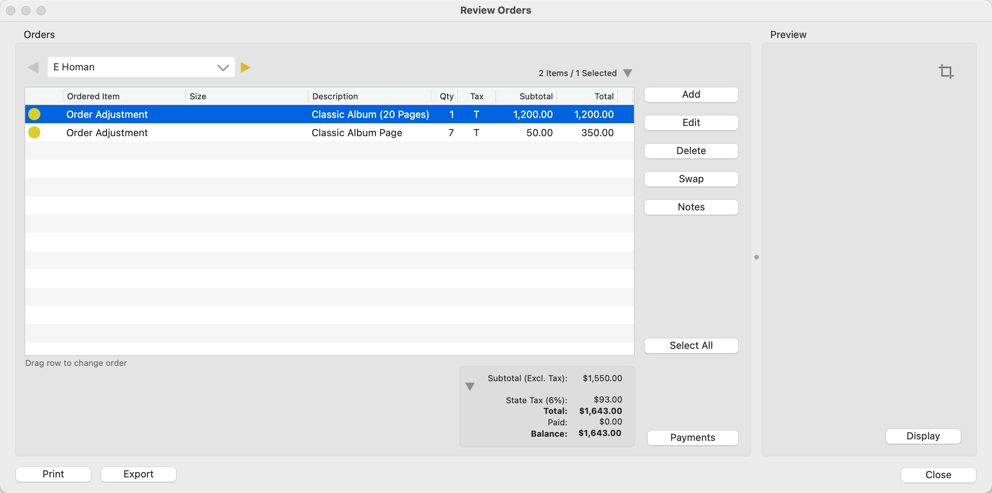Click the Display button under Preview

click(923, 436)
